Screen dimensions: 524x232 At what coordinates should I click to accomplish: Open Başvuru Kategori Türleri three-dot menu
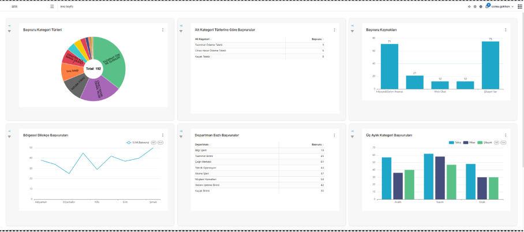pos(163,30)
